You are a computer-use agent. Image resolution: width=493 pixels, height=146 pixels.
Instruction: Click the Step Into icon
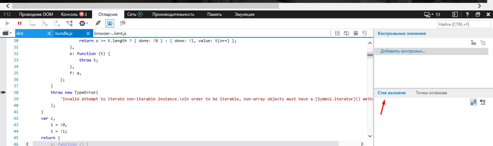tap(33, 23)
